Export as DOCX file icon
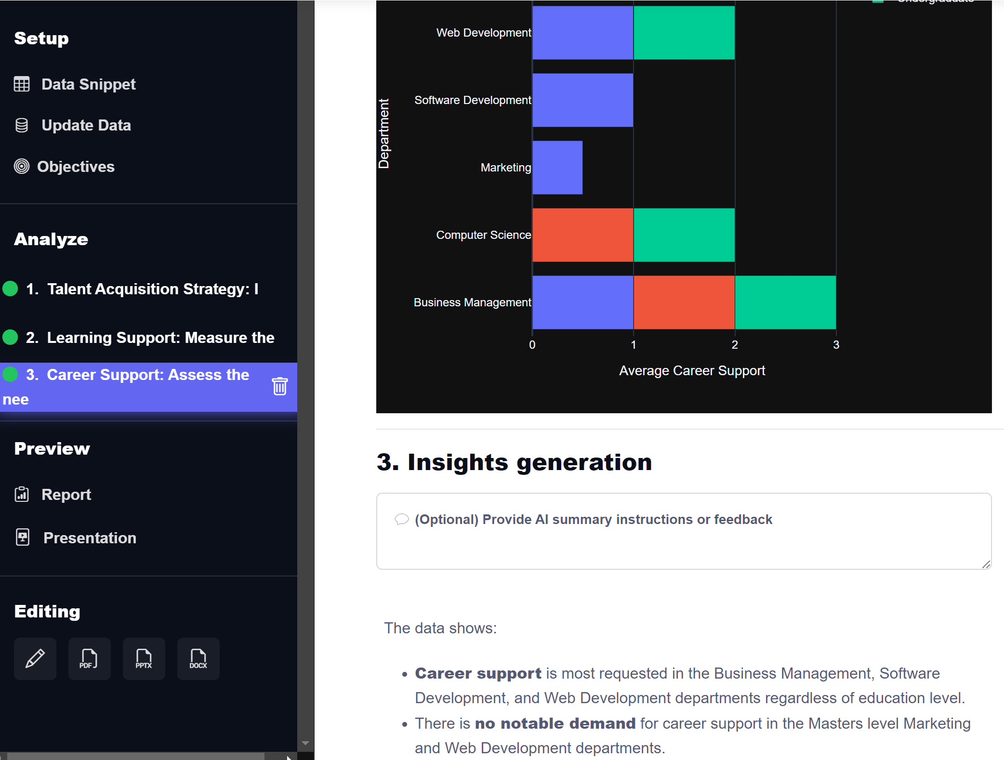The width and height of the screenshot is (1004, 760). click(x=198, y=658)
